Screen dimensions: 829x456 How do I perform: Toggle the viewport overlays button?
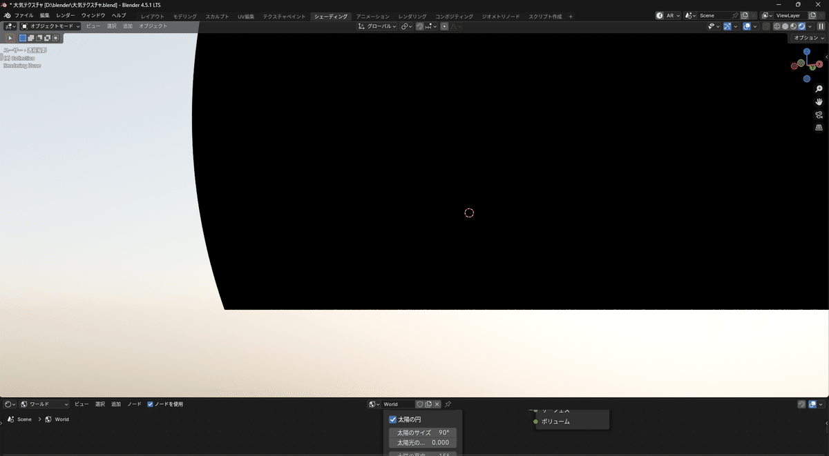click(747, 26)
